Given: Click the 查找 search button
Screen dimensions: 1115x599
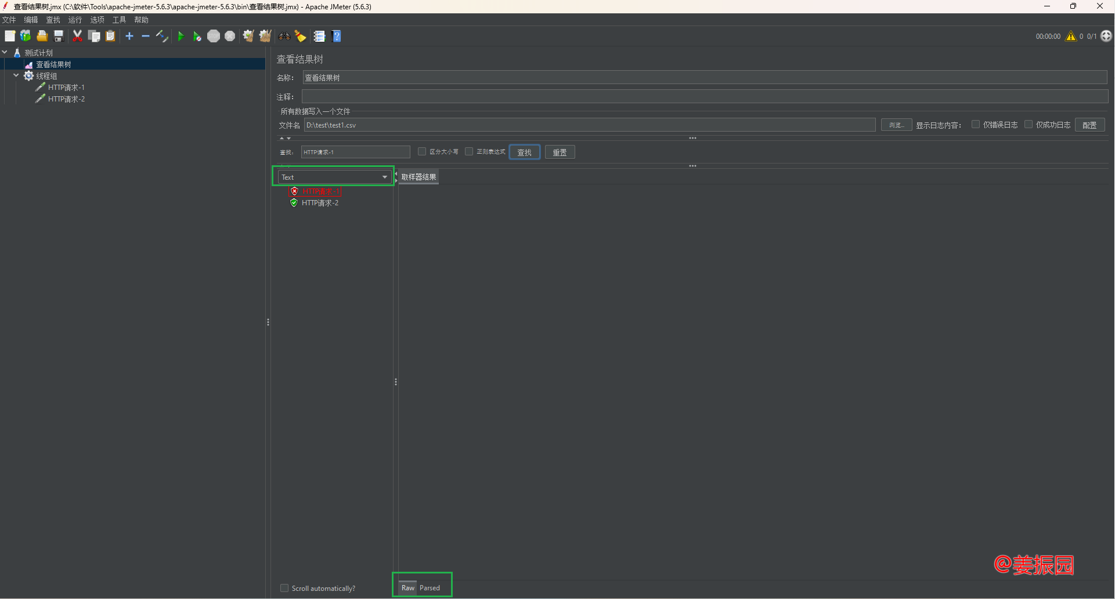Looking at the screenshot, I should [525, 153].
